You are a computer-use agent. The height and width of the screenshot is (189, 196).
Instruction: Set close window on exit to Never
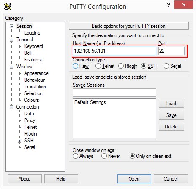coord(104,156)
